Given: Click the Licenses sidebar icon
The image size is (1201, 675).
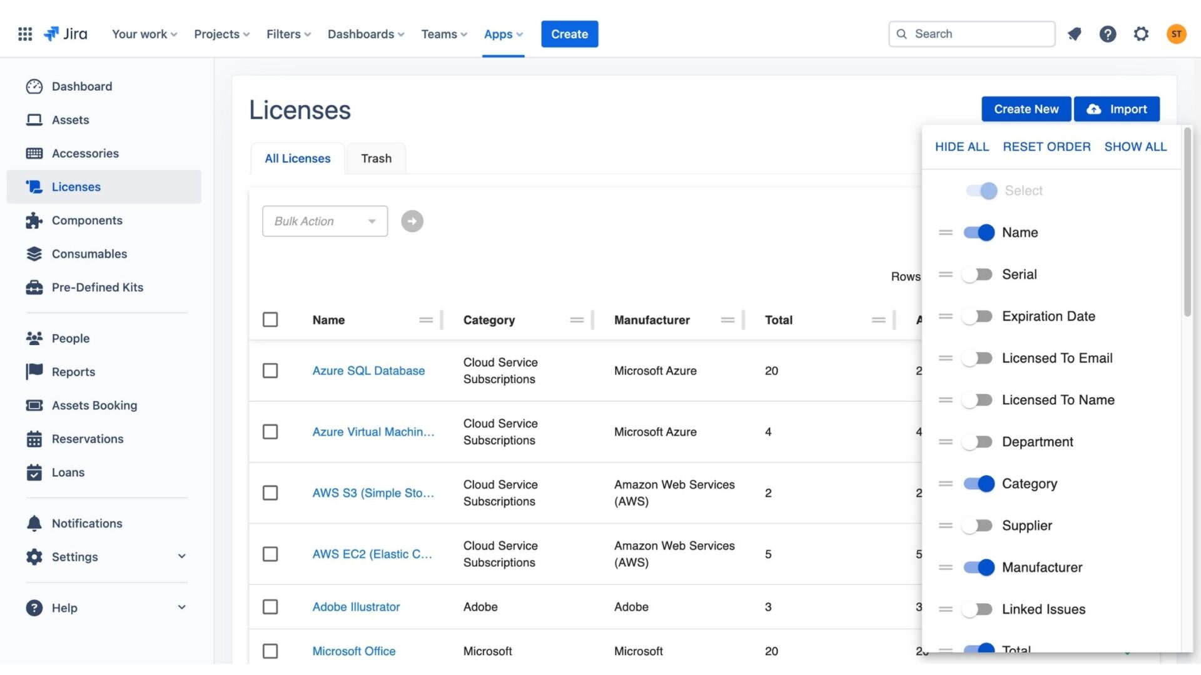Looking at the screenshot, I should (x=33, y=186).
